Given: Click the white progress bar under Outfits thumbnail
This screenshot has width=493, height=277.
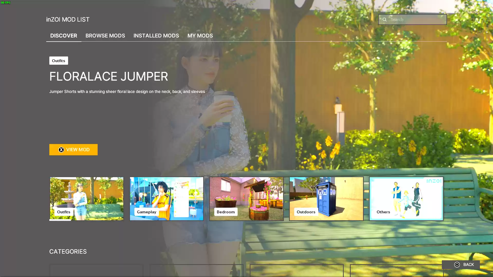Looking at the screenshot, I should 60,220.
